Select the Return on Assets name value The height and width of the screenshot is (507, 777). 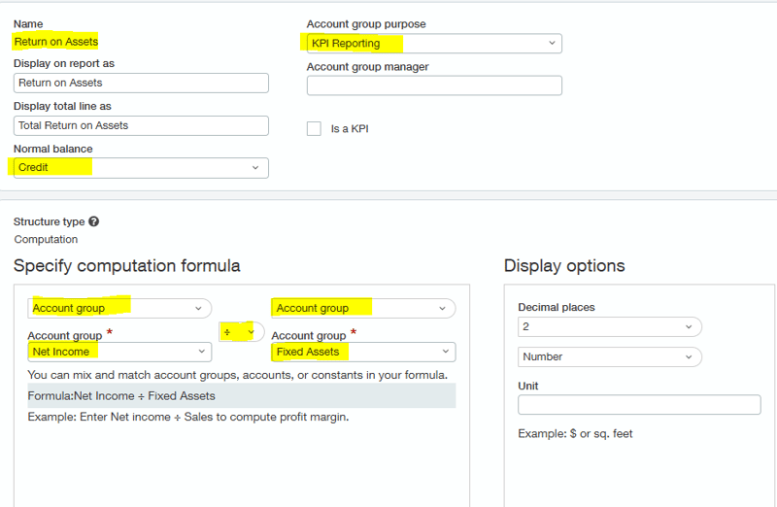pos(56,42)
